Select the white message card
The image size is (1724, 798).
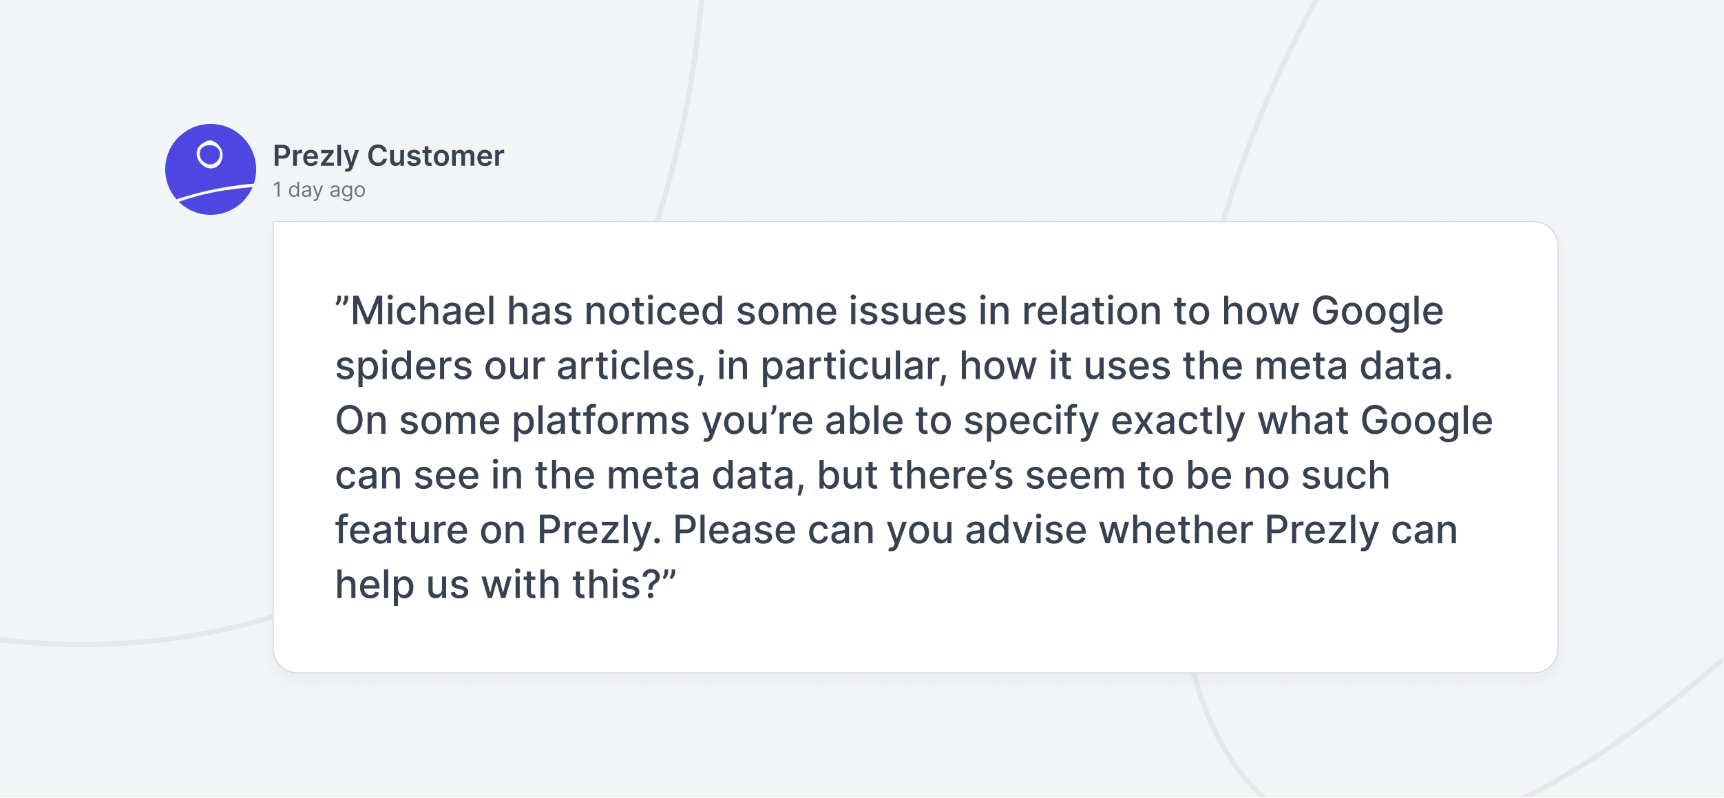915,447
